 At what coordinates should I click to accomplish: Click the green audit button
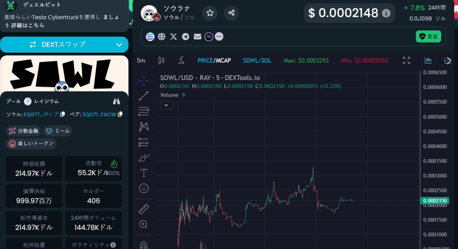click(428, 36)
